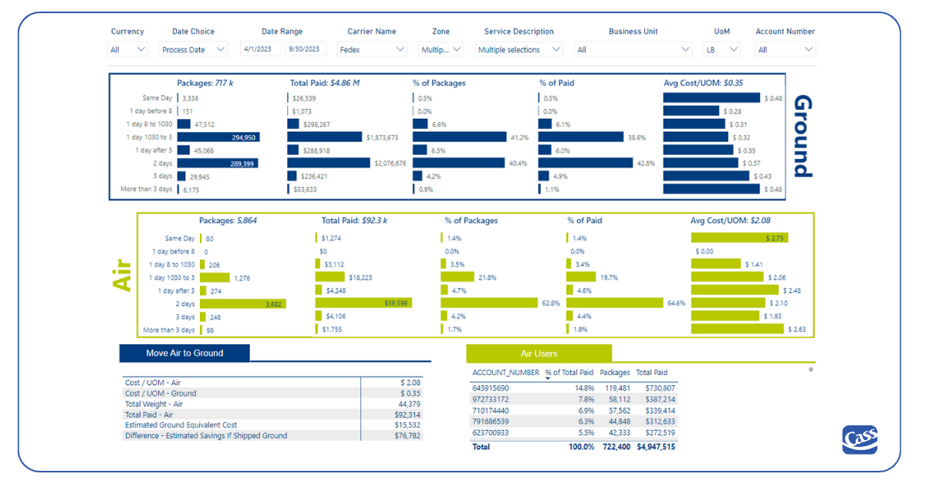Expand the Account Number filter dropdown
The image size is (926, 484).
786,49
